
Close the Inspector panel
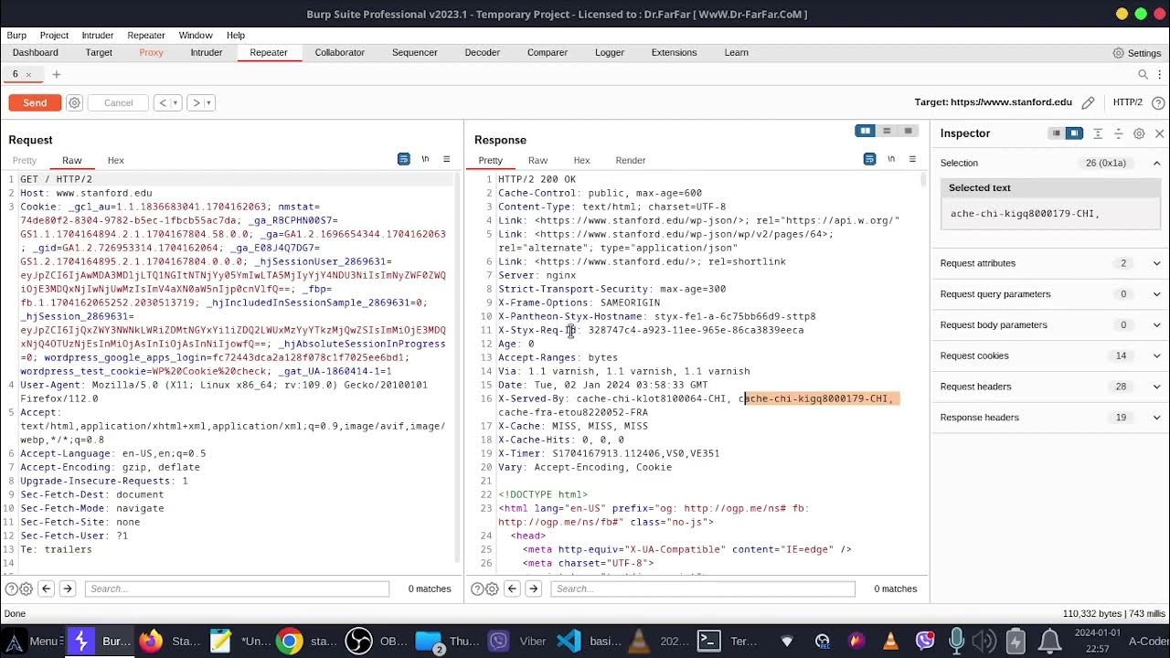point(1159,133)
